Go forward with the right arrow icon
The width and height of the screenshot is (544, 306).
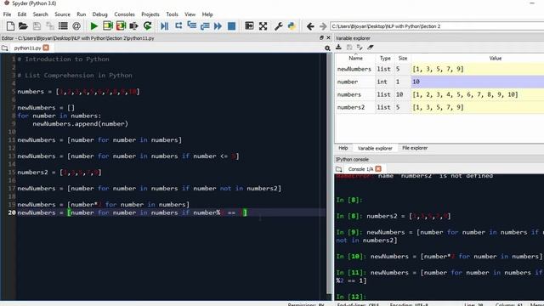point(323,26)
